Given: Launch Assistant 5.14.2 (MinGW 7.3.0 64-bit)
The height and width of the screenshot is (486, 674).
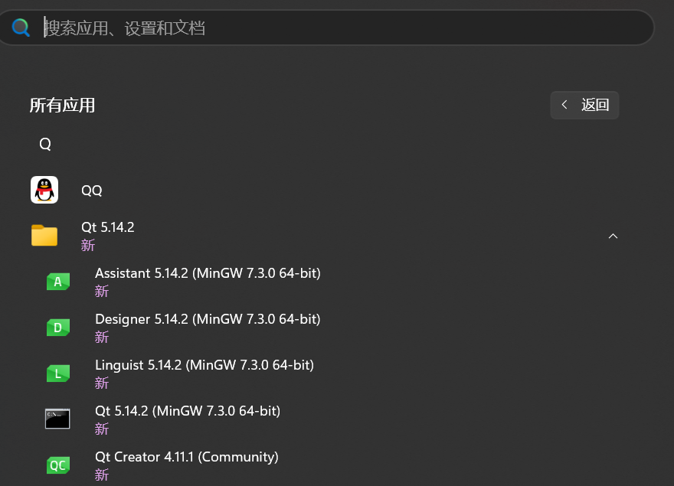Looking at the screenshot, I should (208, 273).
